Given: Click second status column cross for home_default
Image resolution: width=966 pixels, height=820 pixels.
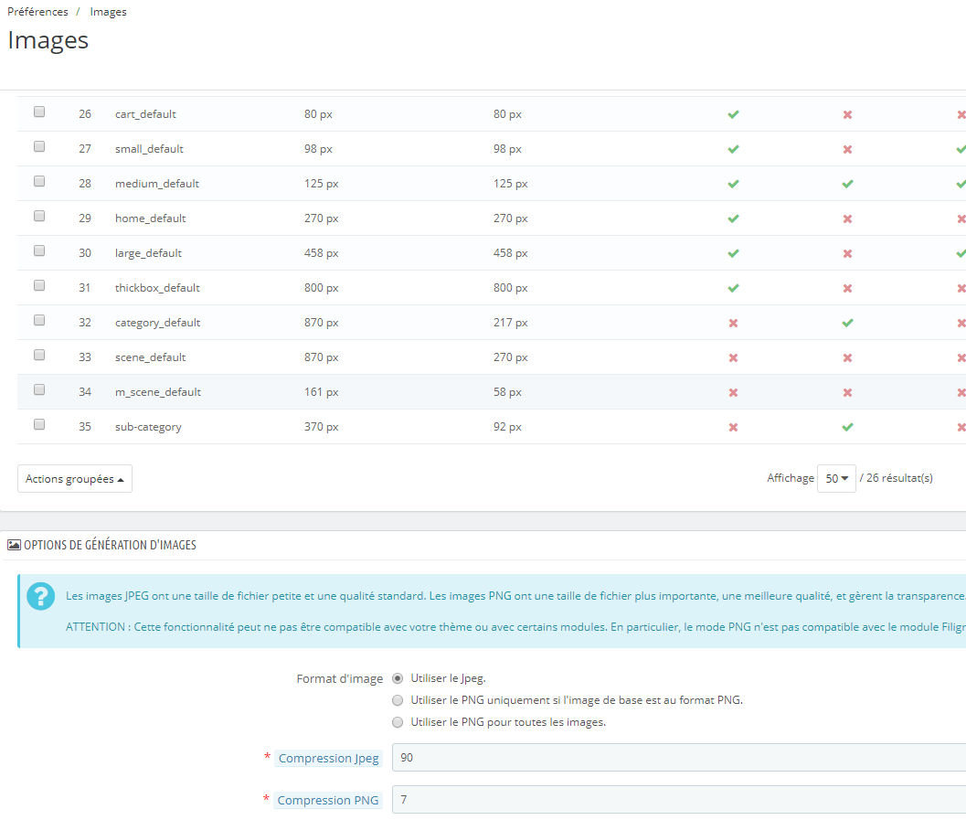Looking at the screenshot, I should (x=848, y=218).
